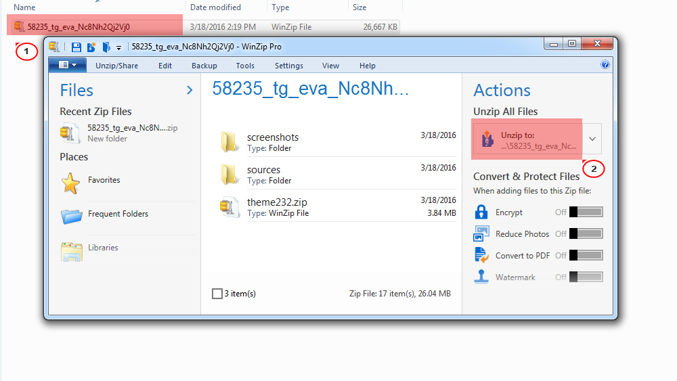Click the Watermark label
Image resolution: width=677 pixels, height=381 pixels.
coord(515,277)
